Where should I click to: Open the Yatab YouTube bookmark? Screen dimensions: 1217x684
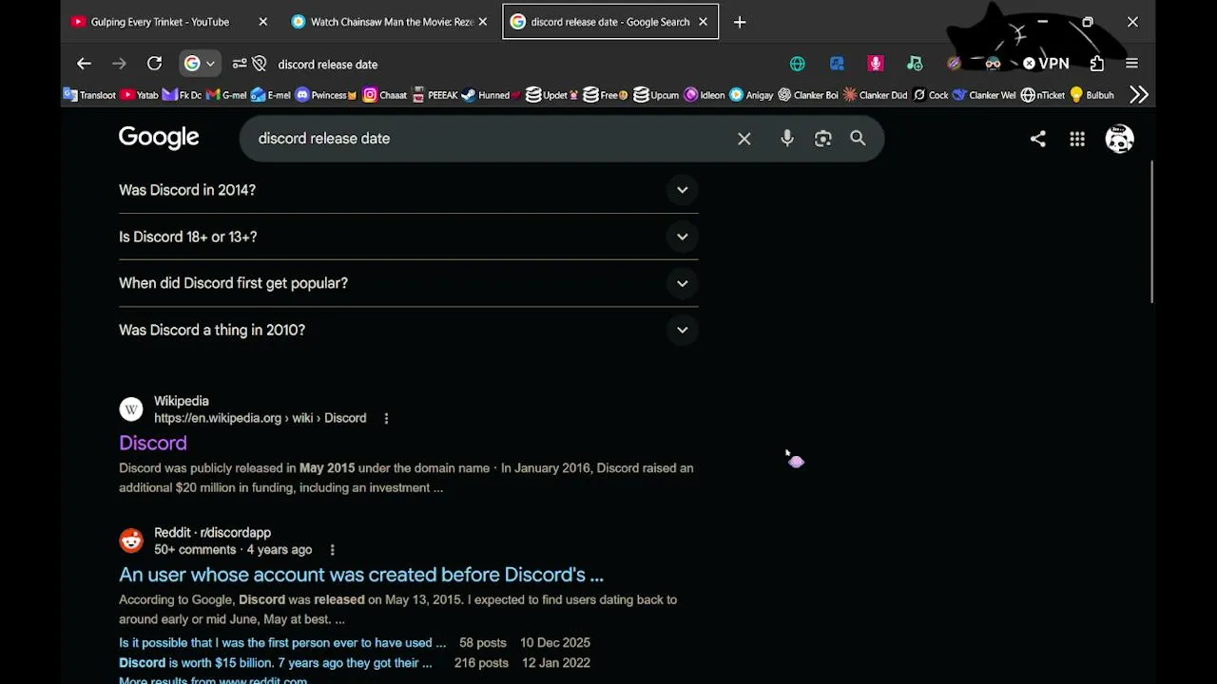[140, 95]
